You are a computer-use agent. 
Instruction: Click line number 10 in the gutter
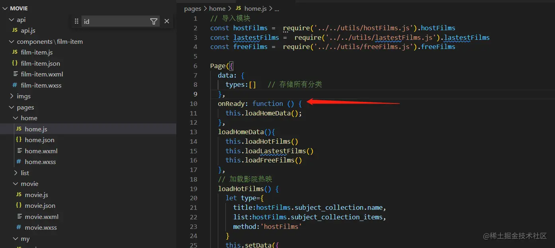[193, 103]
